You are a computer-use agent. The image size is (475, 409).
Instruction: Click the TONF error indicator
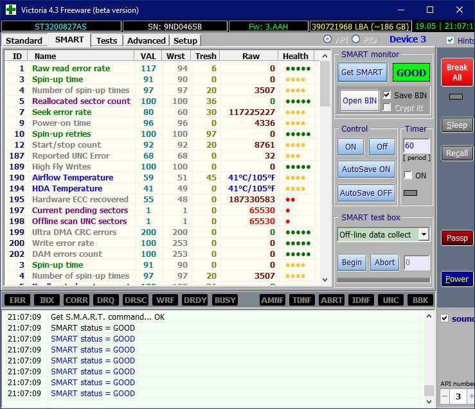point(302,300)
